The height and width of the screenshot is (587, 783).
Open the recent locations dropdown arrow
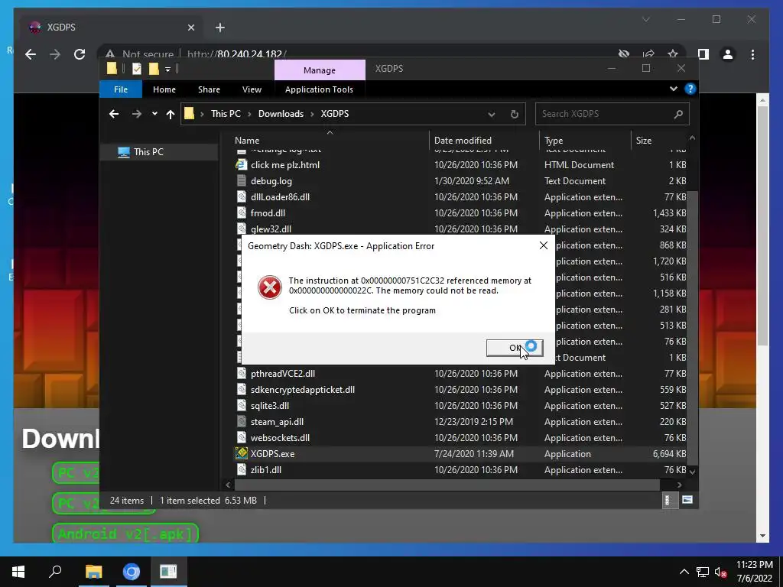pyautogui.click(x=154, y=114)
